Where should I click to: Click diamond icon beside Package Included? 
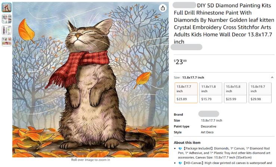pyautogui.click(x=180, y=148)
